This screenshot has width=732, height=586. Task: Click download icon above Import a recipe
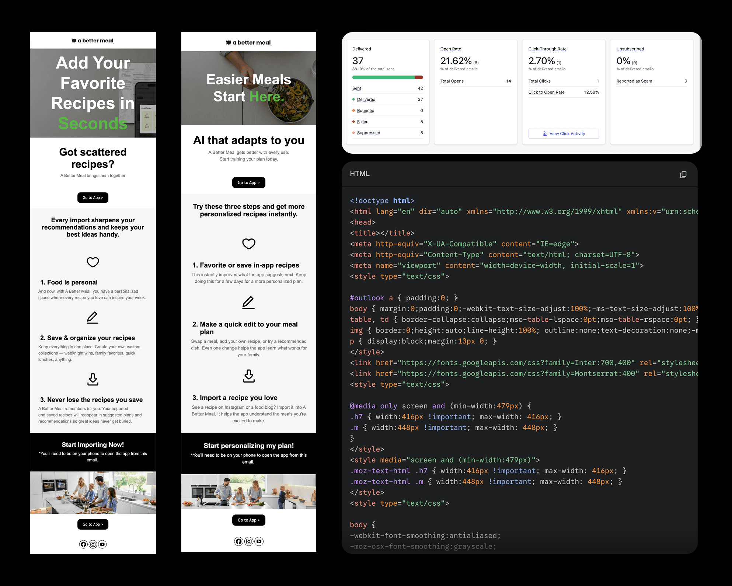click(x=249, y=376)
